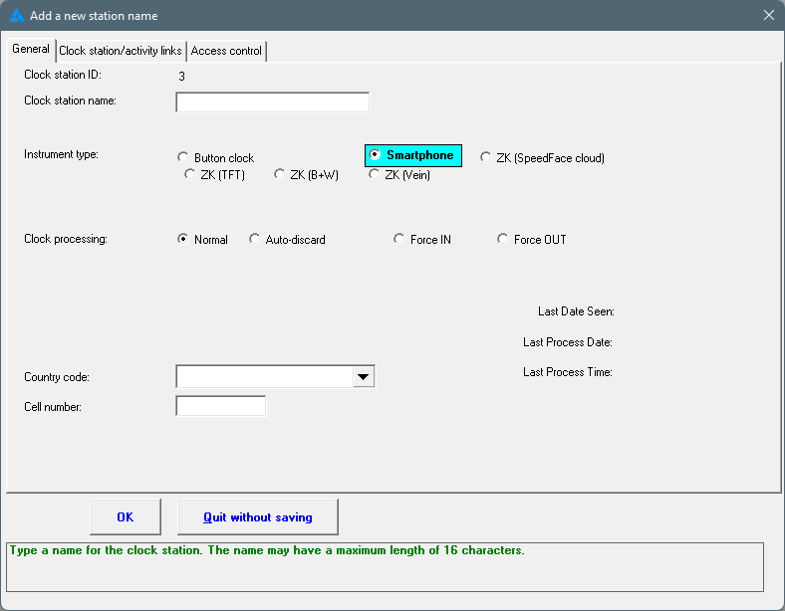Click Quit without saving button
This screenshot has width=785, height=611.
click(257, 517)
